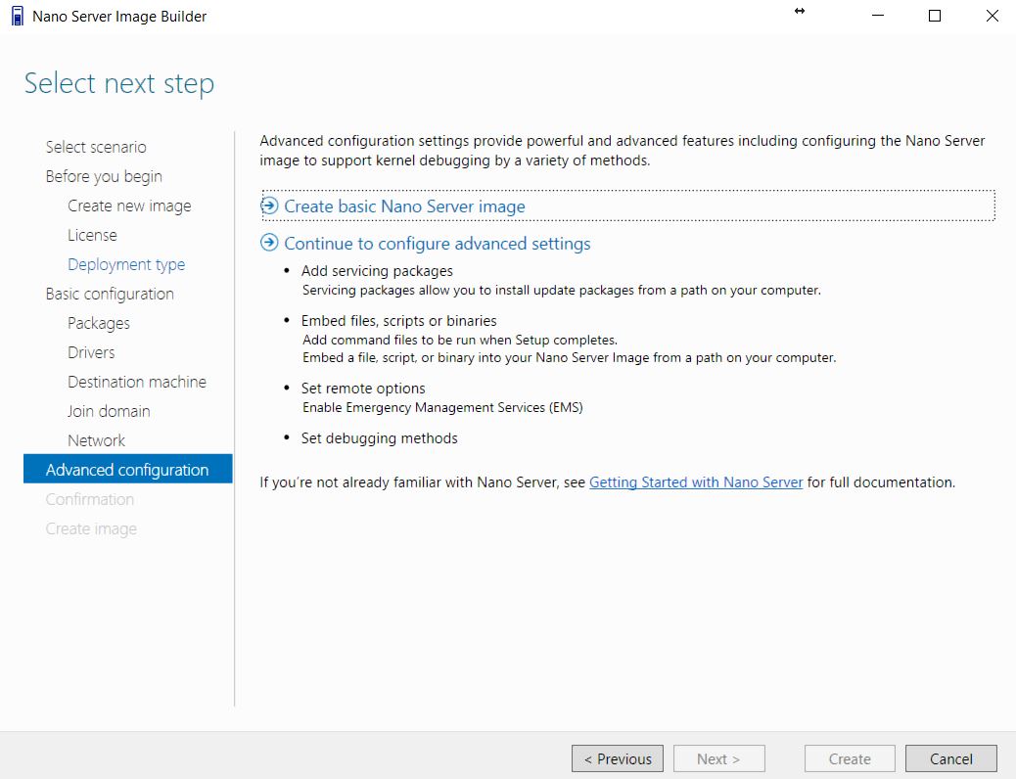Viewport: 1016px width, 779px height.
Task: Open the Deployment type step
Action: [126, 264]
